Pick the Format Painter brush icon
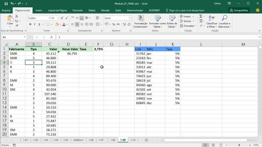262x147 pixels. 16,25
